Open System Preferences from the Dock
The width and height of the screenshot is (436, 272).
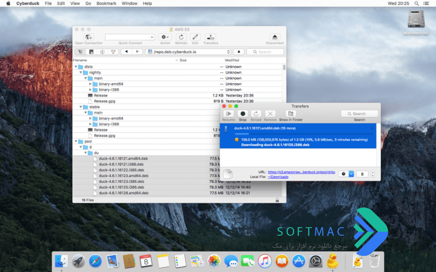tap(315, 261)
